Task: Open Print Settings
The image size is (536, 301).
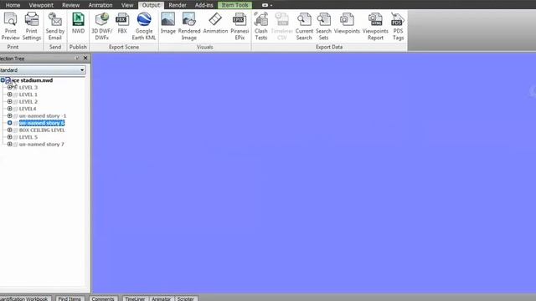Action: coord(32,26)
